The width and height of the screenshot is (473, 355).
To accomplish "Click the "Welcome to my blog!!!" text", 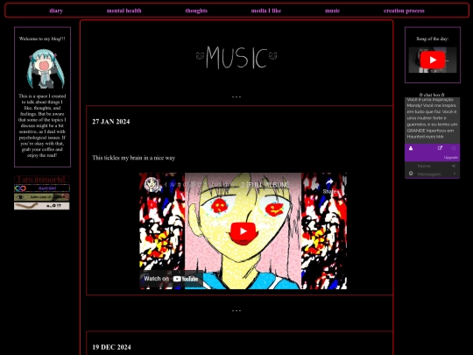I will point(42,39).
